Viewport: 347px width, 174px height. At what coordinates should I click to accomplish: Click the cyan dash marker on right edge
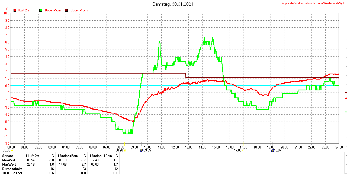point(346,102)
